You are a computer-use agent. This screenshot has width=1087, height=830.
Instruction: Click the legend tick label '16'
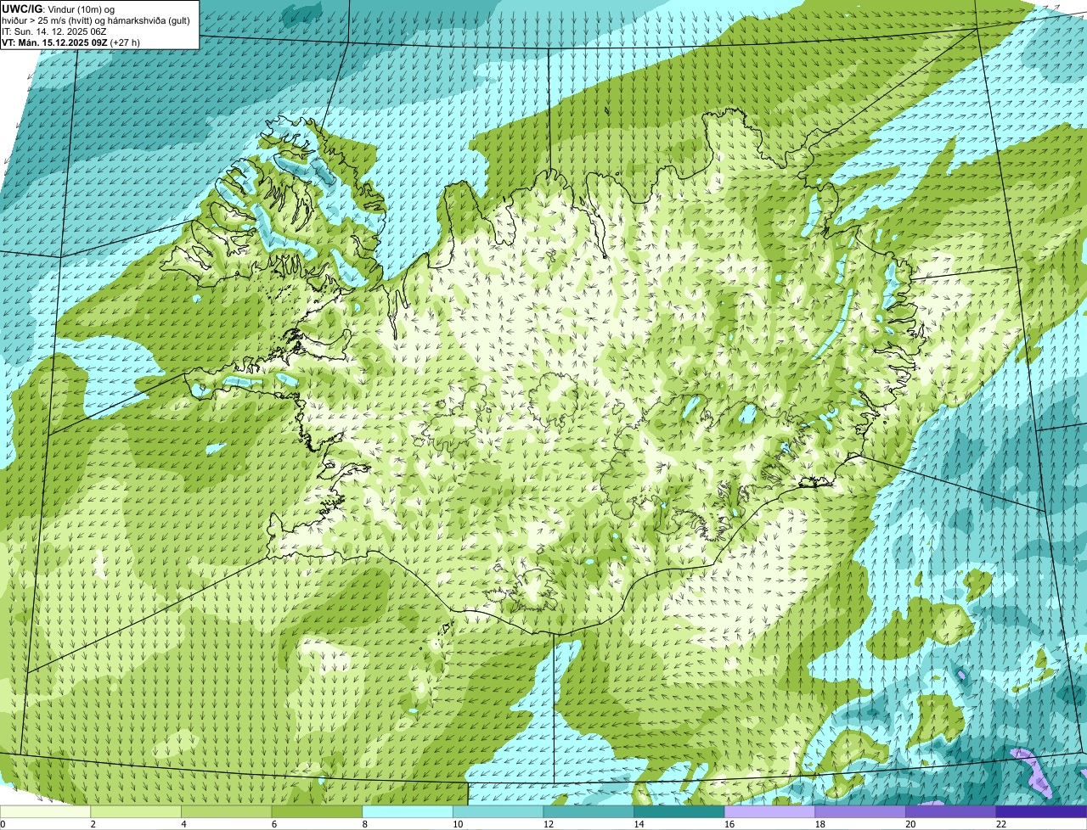(x=729, y=824)
